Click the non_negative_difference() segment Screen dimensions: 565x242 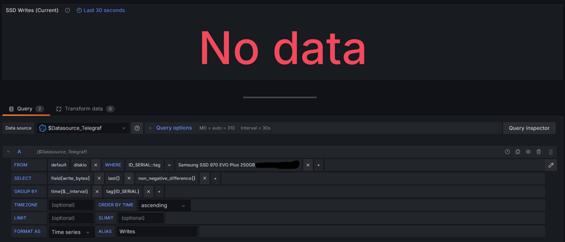(x=167, y=178)
